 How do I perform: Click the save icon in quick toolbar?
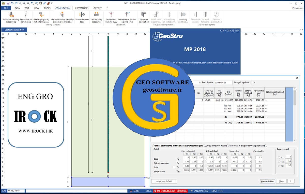coord(8,3)
